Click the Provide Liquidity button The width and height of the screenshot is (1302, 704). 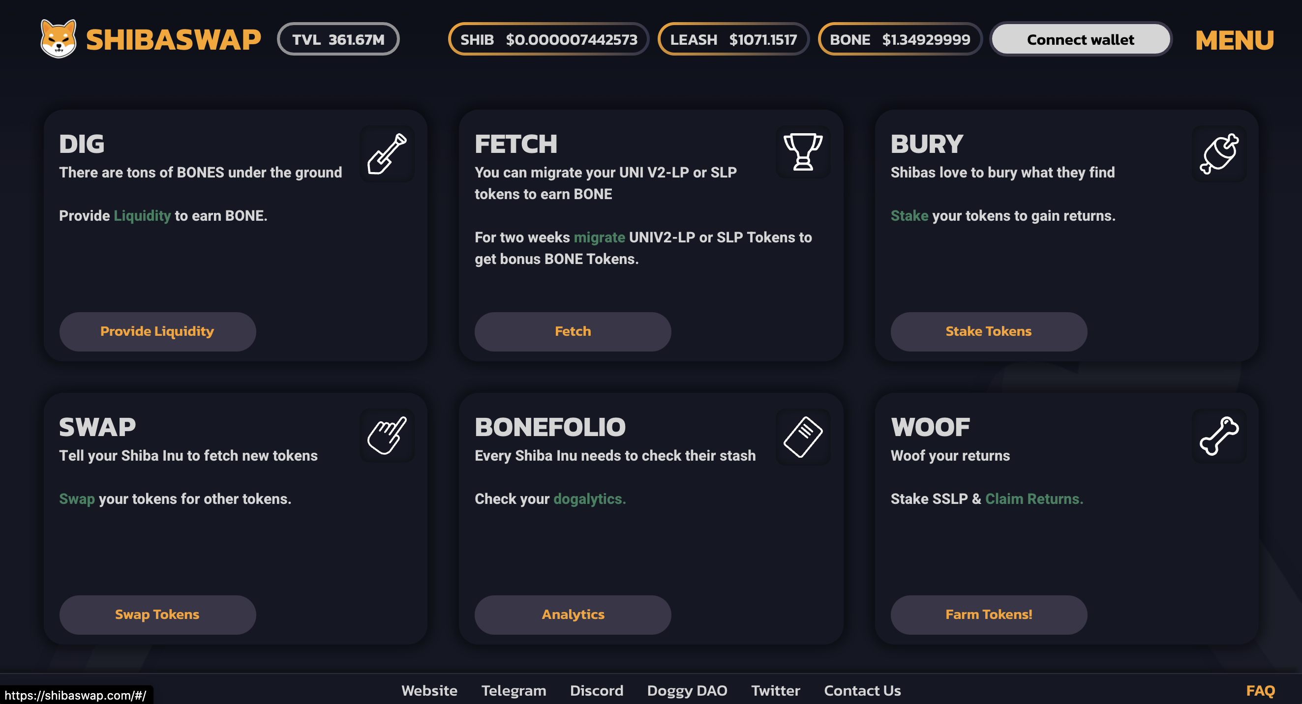click(x=157, y=331)
